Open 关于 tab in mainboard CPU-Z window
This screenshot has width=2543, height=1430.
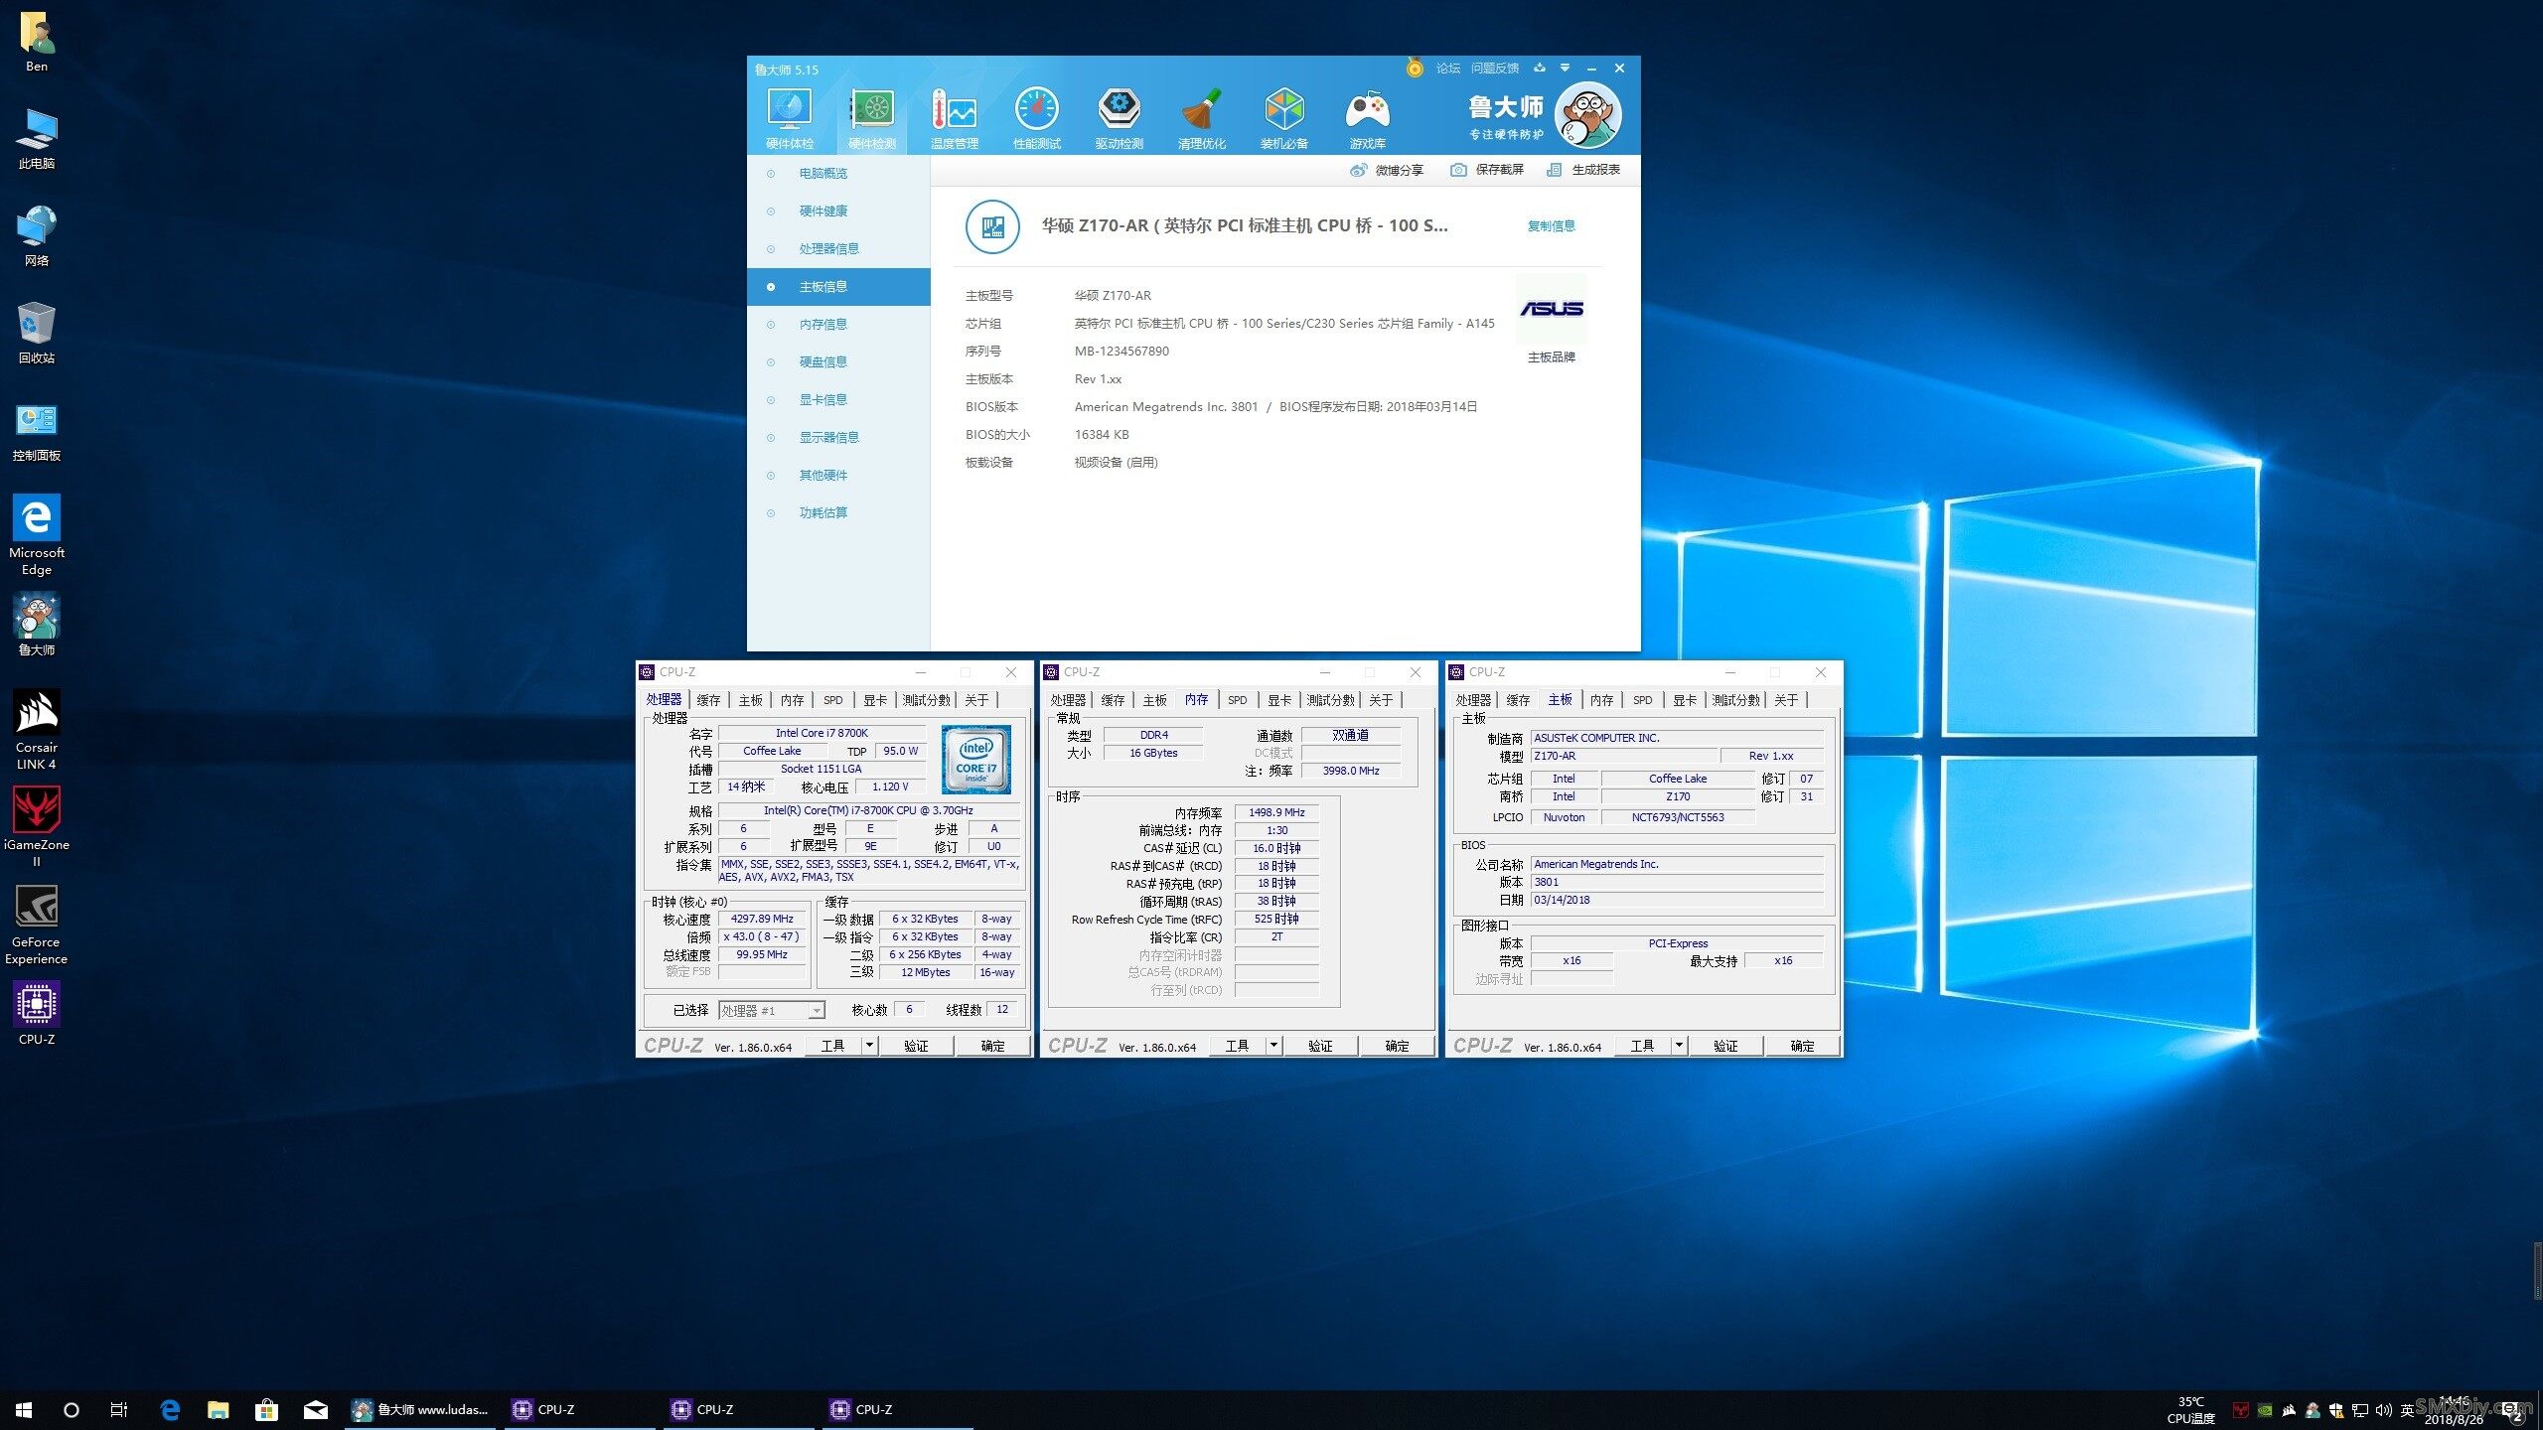click(1786, 700)
